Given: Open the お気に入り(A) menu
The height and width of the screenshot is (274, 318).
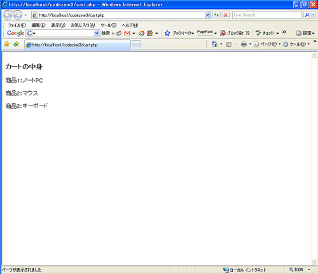Looking at the screenshot, I should click(x=83, y=25).
